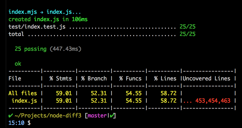Click 58.72 lines value in index.js row
The height and width of the screenshot is (128, 242).
click(x=168, y=101)
